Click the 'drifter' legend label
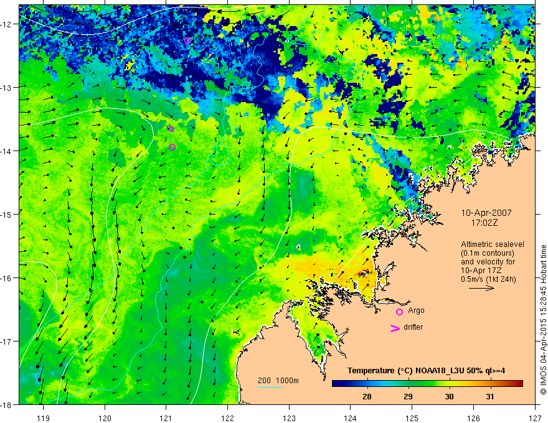The width and height of the screenshot is (548, 423). click(413, 327)
